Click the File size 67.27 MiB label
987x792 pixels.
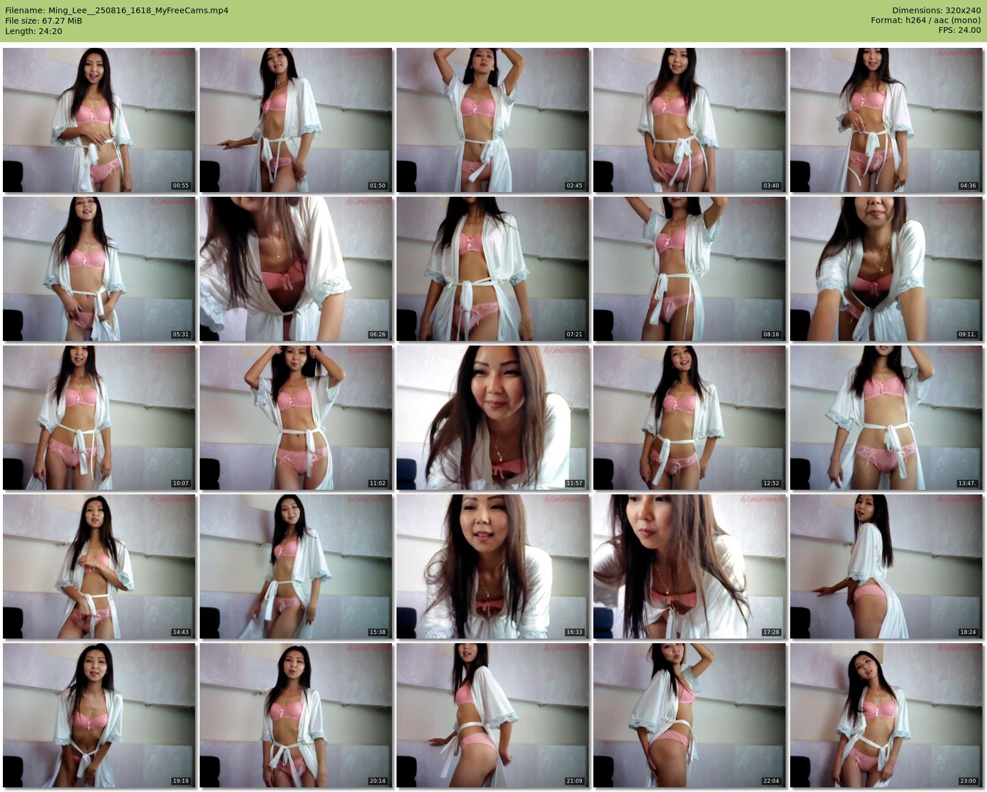(44, 21)
